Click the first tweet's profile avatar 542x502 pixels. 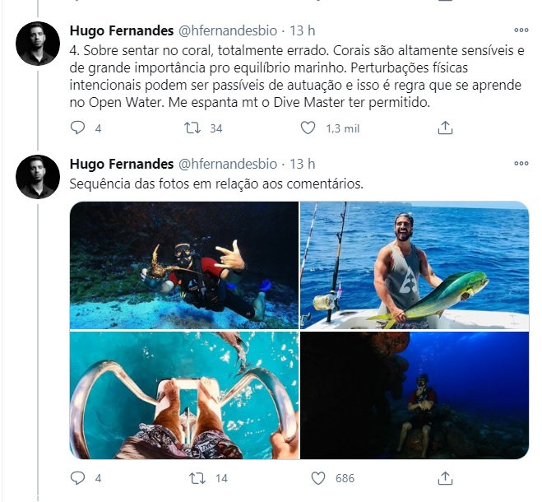click(x=39, y=44)
